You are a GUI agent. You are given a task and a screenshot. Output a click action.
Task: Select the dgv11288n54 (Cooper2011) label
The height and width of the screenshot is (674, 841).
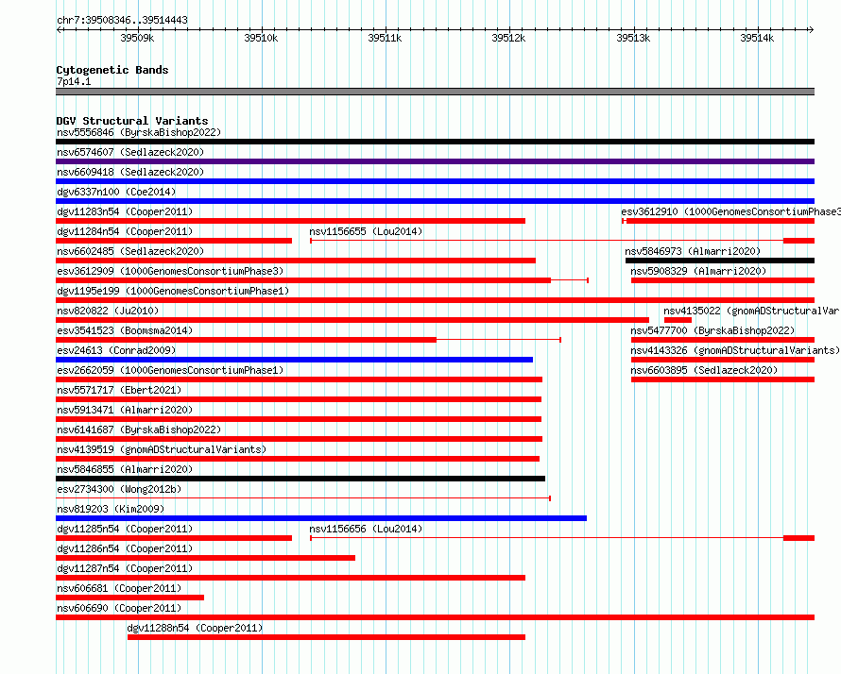196,628
